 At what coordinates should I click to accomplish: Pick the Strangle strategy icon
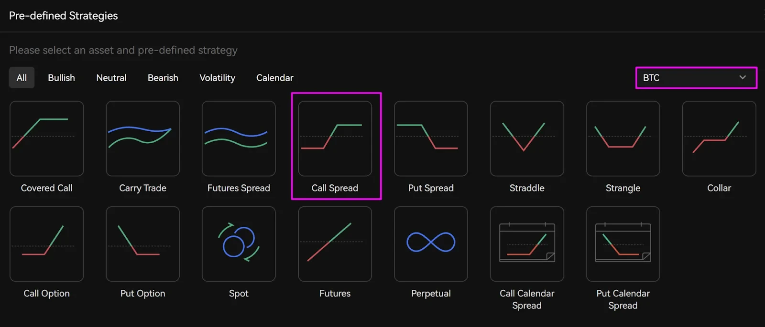[x=623, y=138]
